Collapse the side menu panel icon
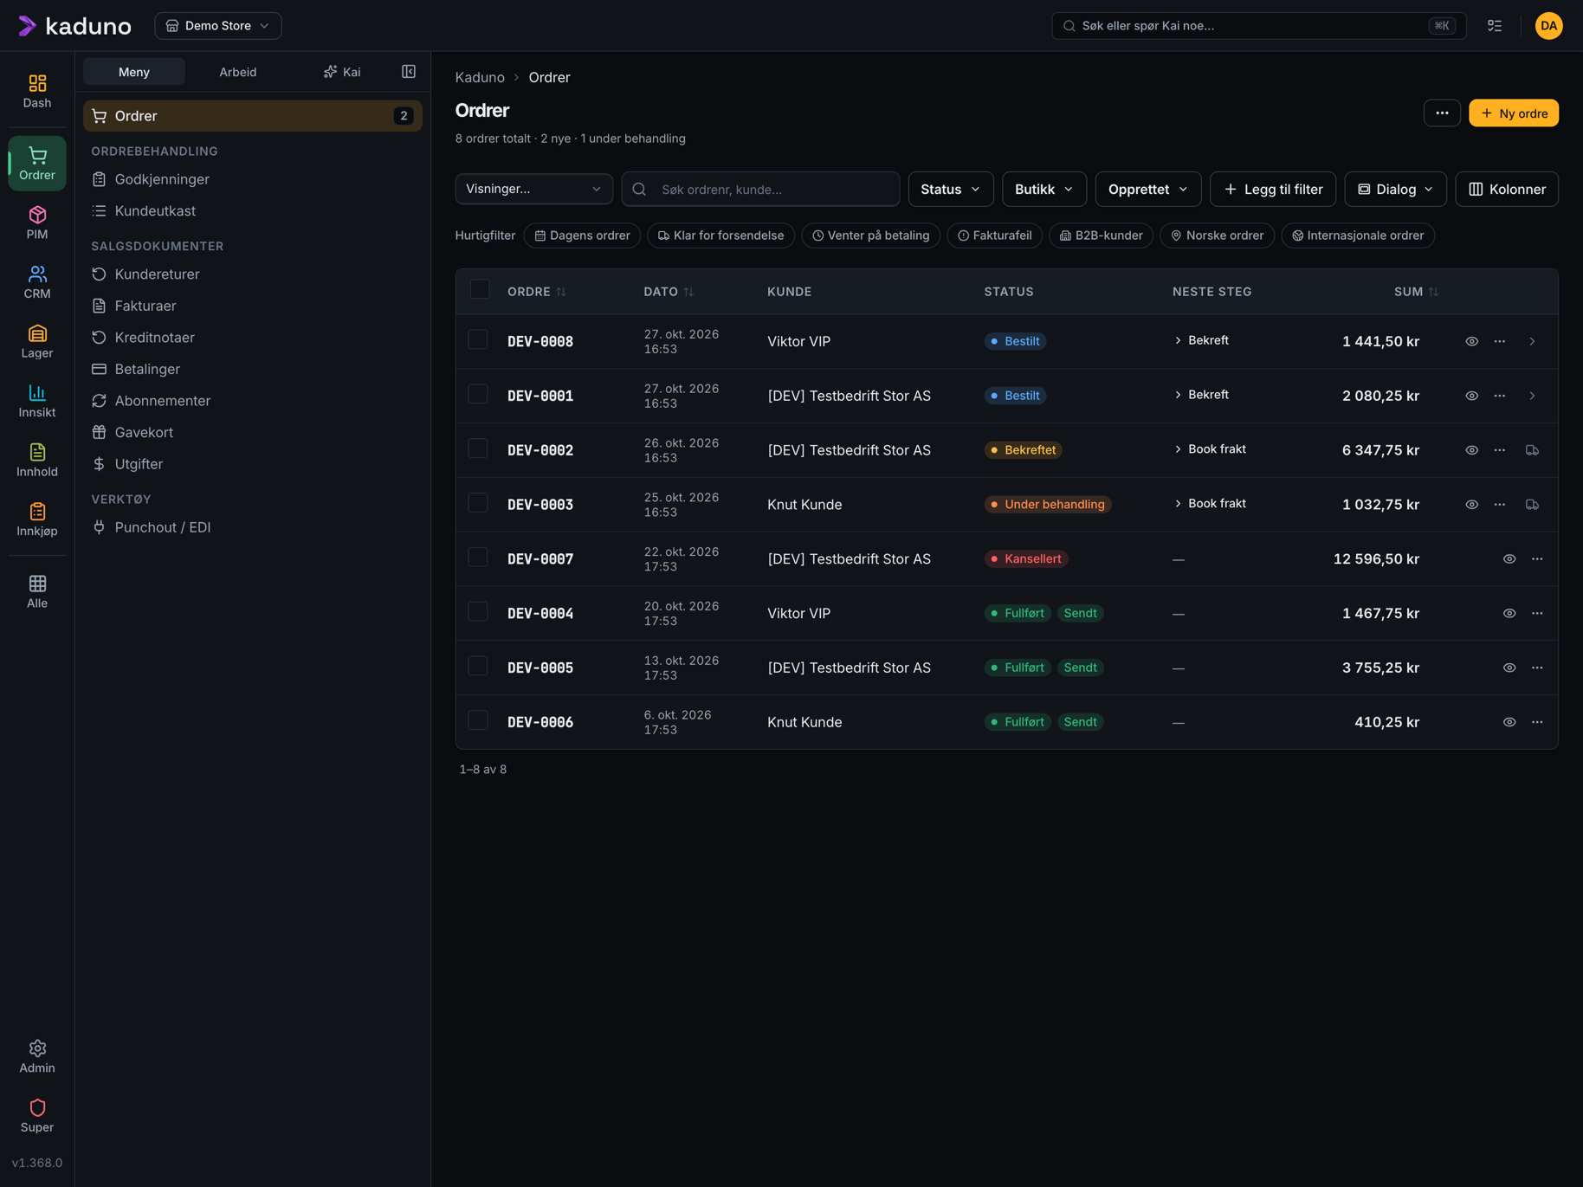 409,72
